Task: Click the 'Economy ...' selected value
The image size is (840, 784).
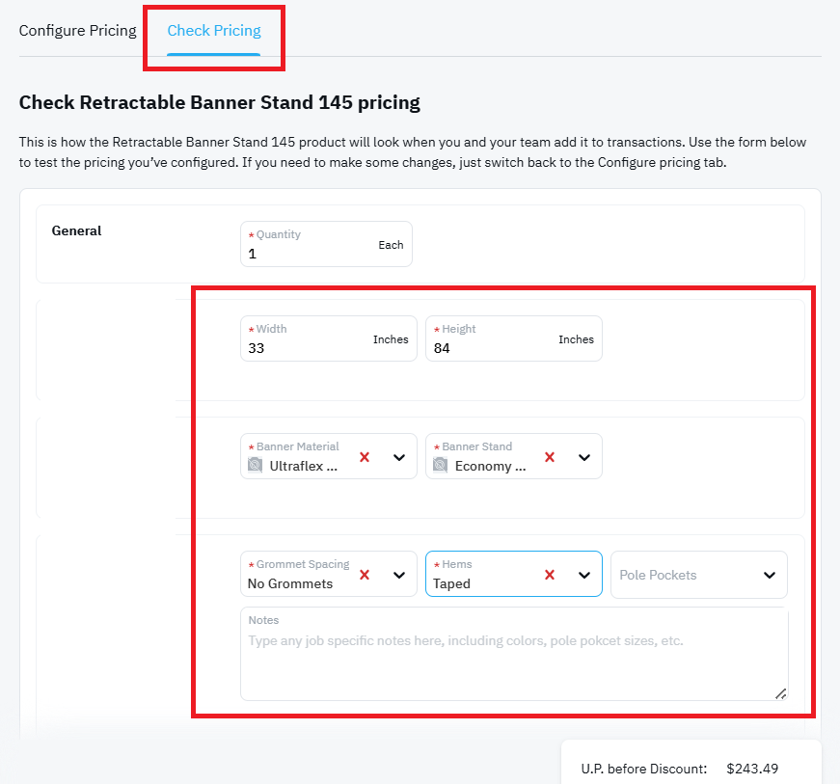Action: click(x=490, y=466)
